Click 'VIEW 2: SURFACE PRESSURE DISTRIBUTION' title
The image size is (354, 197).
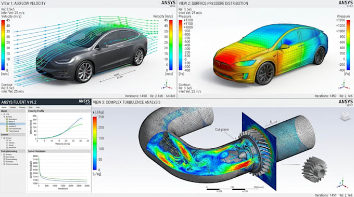pyautogui.click(x=213, y=4)
